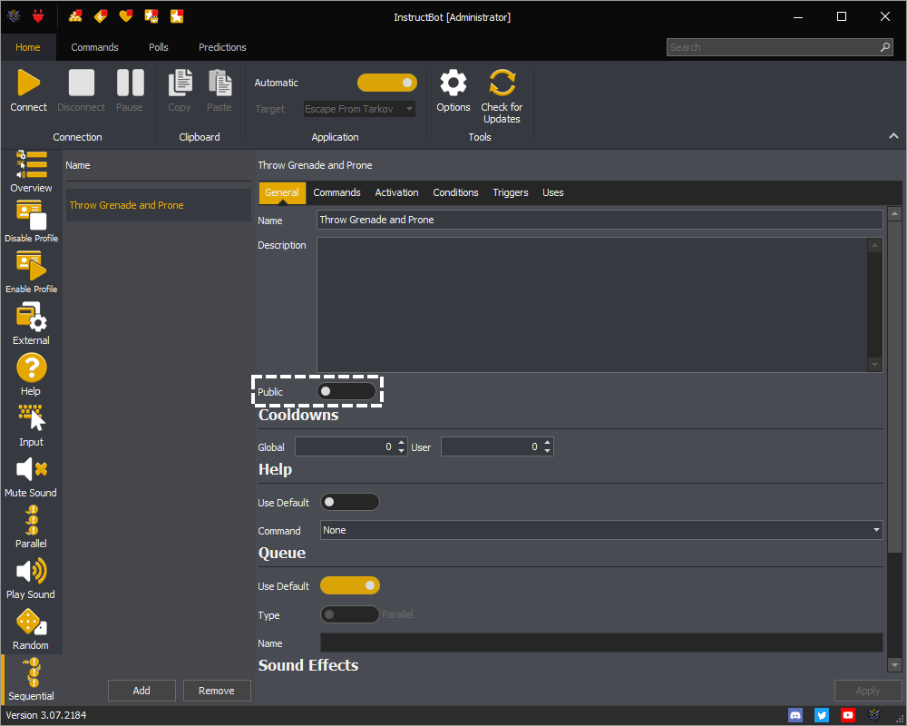Viewport: 907px width, 726px height.
Task: Open the Target application dropdown
Action: pos(359,109)
